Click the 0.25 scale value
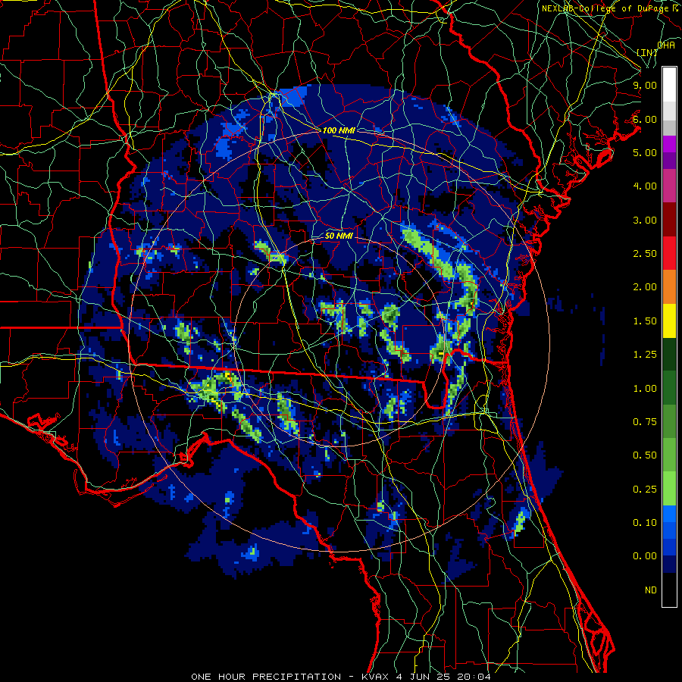The width and height of the screenshot is (682, 682). (x=645, y=490)
